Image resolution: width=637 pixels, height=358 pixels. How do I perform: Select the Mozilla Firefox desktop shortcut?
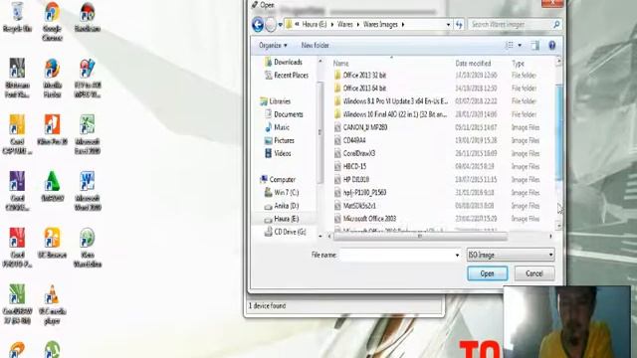click(52, 78)
